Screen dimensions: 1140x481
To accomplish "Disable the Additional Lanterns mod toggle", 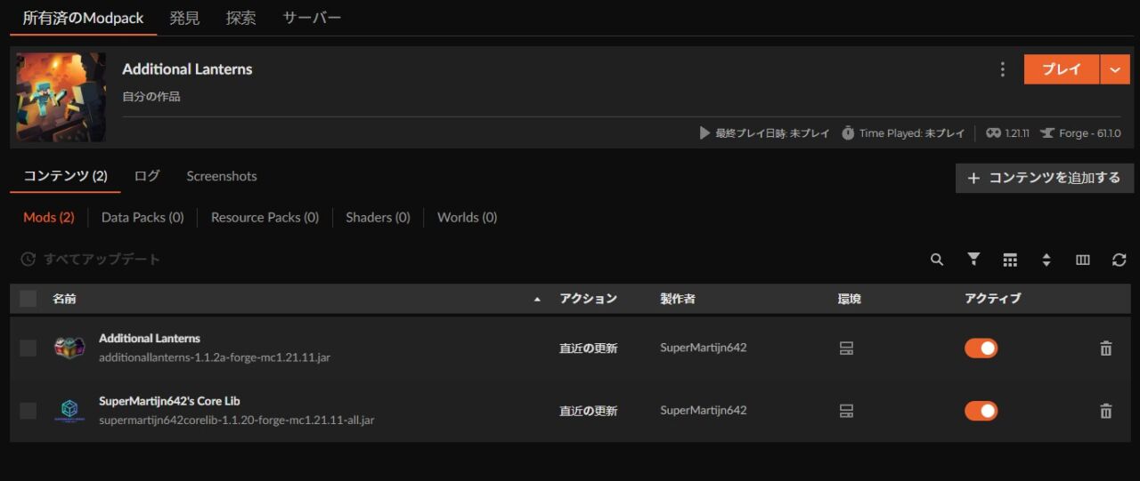I will (981, 349).
